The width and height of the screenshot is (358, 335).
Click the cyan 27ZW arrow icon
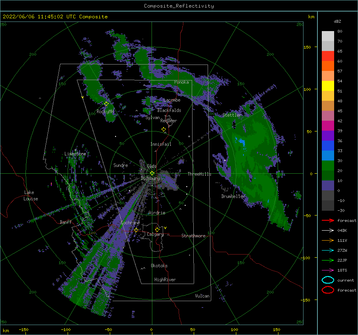pyautogui.click(x=328, y=251)
